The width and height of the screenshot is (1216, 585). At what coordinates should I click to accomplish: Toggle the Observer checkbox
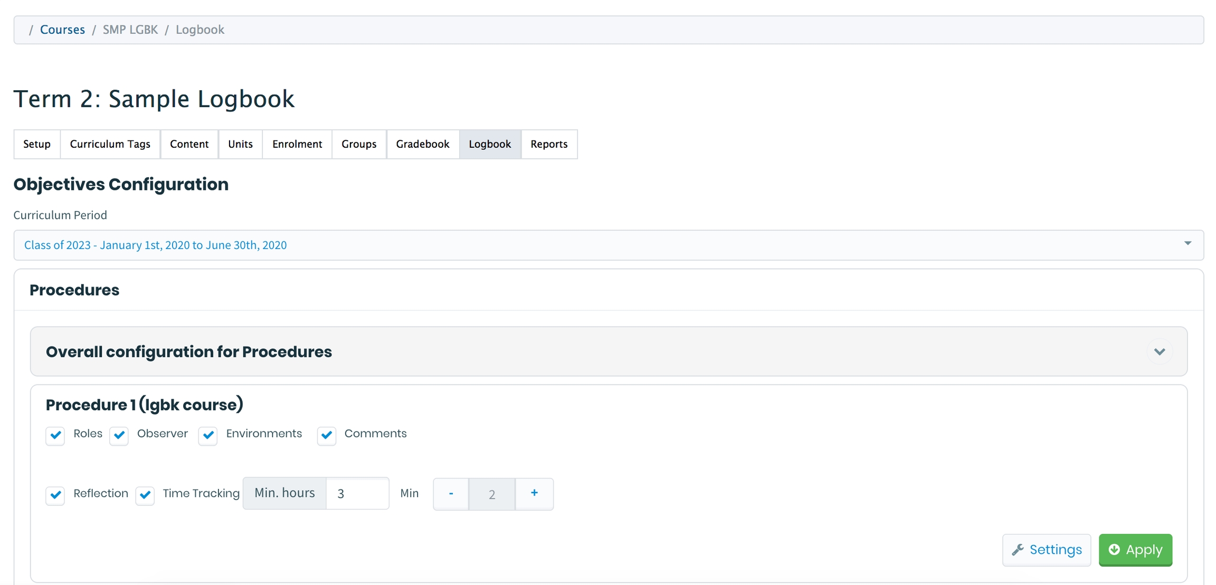tap(119, 435)
